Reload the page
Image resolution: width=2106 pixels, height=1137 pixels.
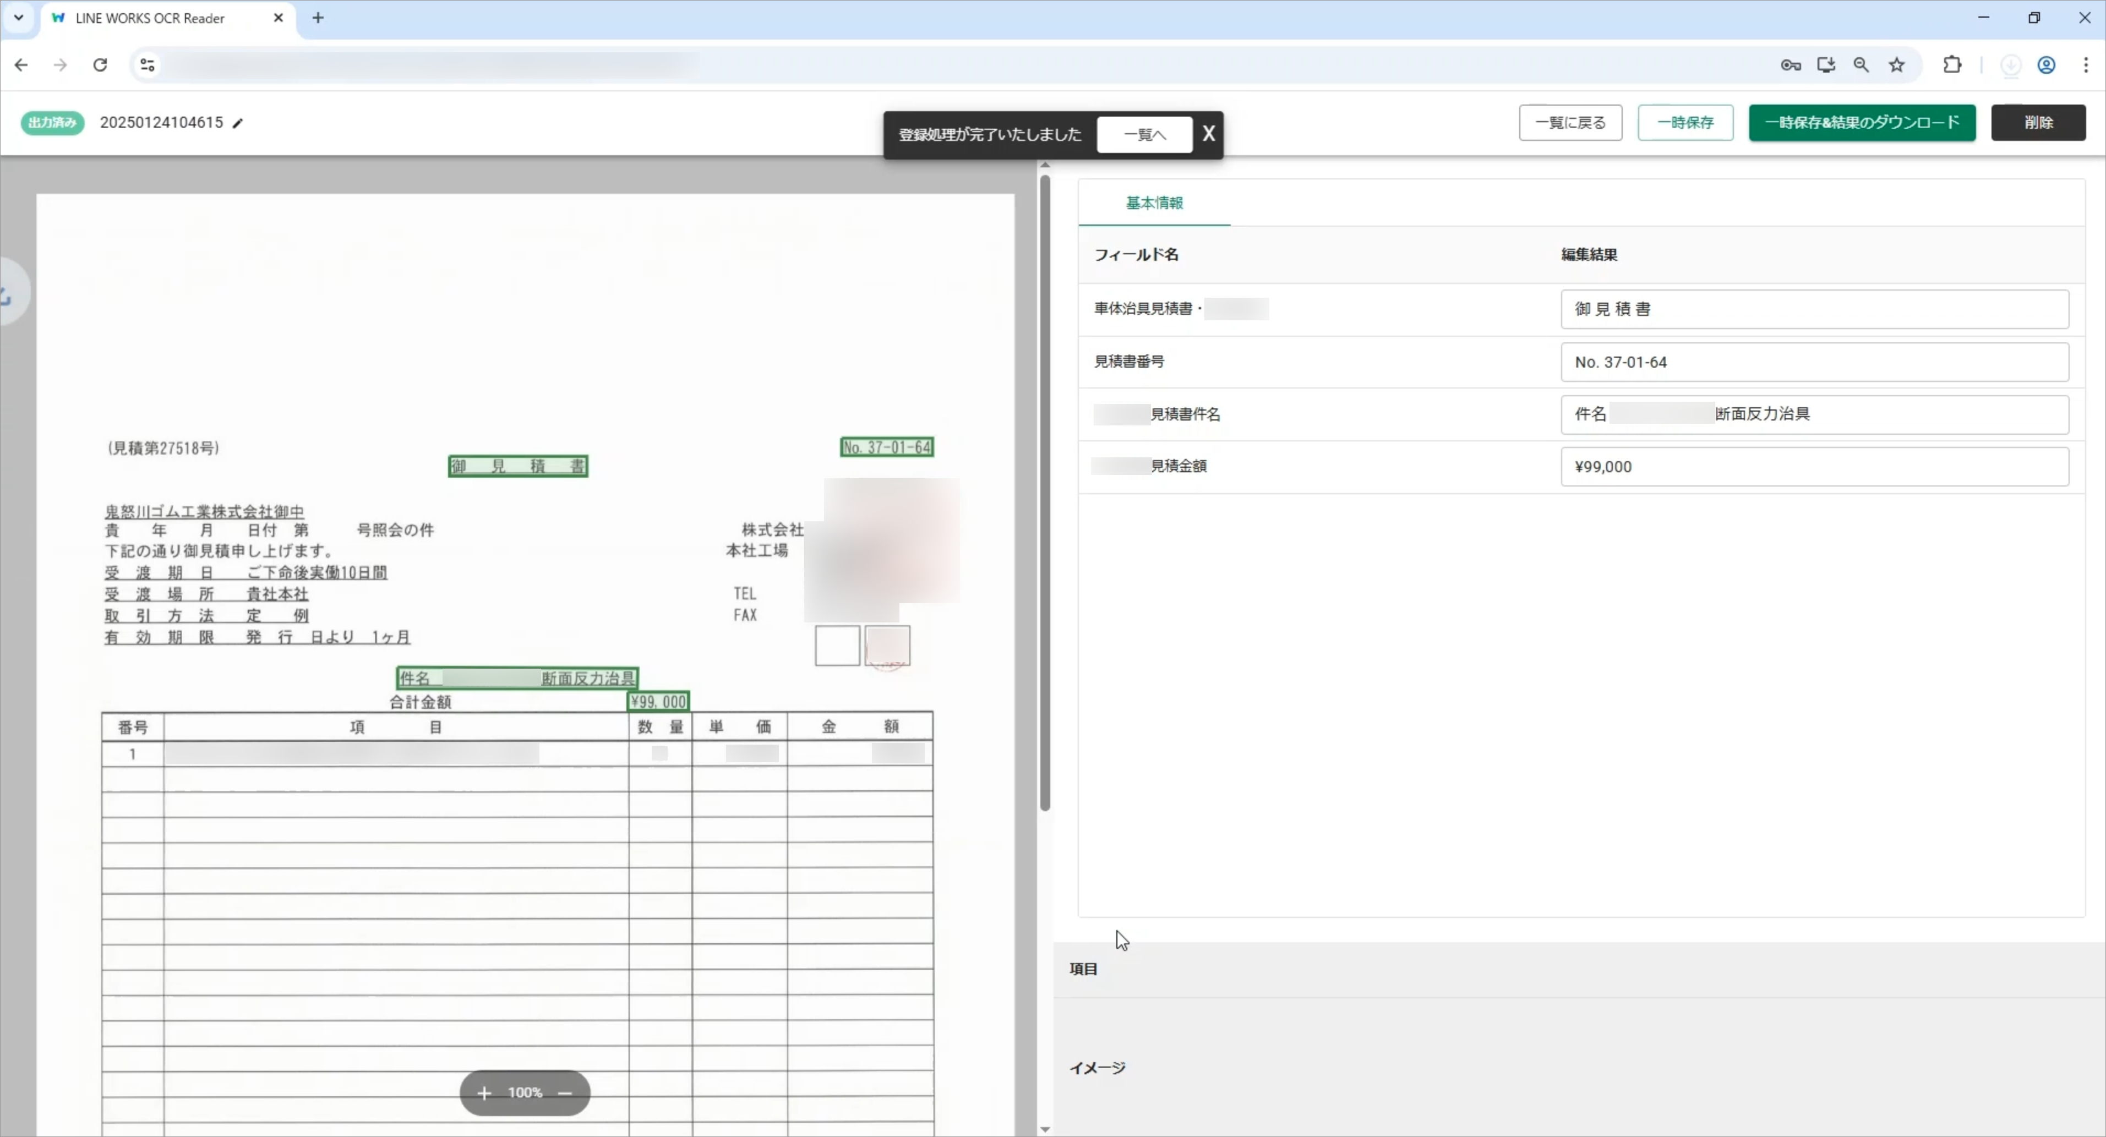click(100, 65)
